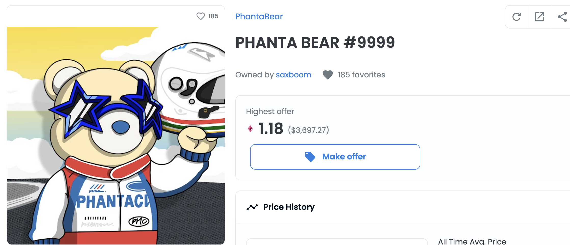Click the $3,697.27 USD price
Viewport: 570px width, 245px height.
(308, 130)
